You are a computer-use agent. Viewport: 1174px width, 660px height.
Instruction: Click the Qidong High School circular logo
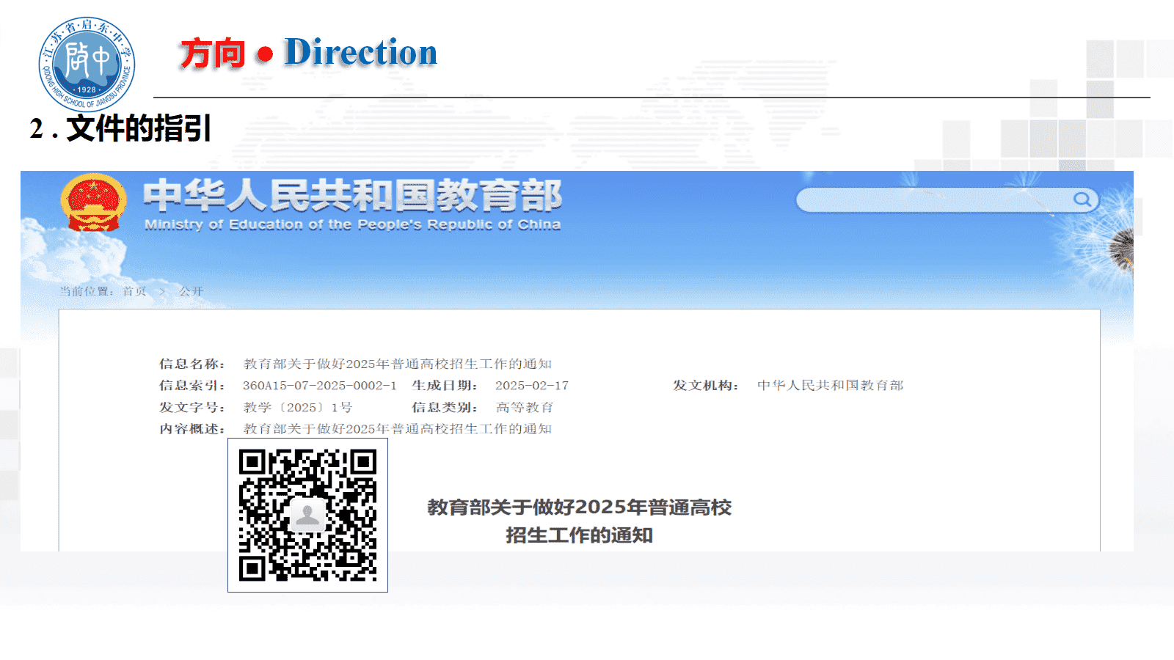87,65
